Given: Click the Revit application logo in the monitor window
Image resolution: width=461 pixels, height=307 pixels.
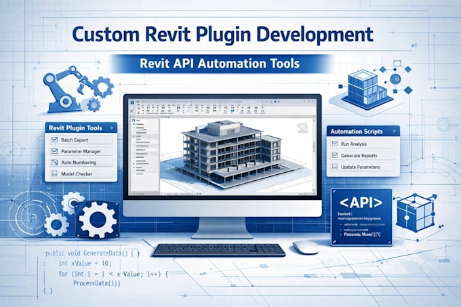Looking at the screenshot, I should coord(132,102).
